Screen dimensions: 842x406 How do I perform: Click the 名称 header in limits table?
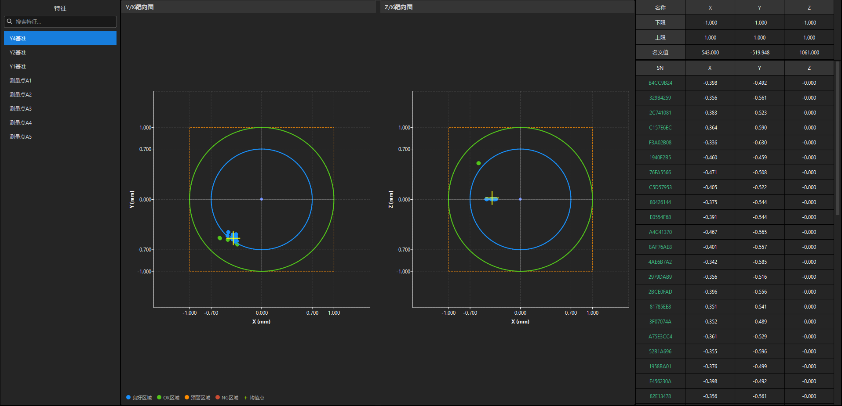point(660,7)
